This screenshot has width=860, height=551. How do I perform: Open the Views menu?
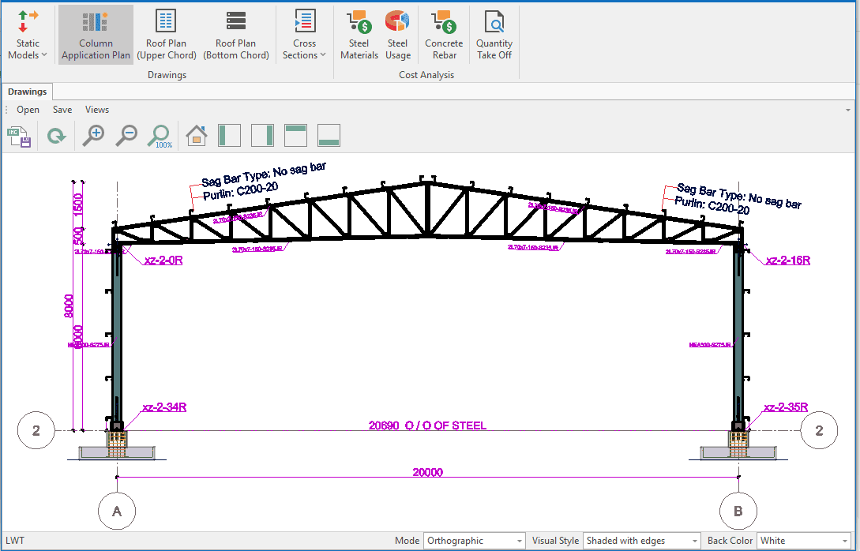(97, 110)
